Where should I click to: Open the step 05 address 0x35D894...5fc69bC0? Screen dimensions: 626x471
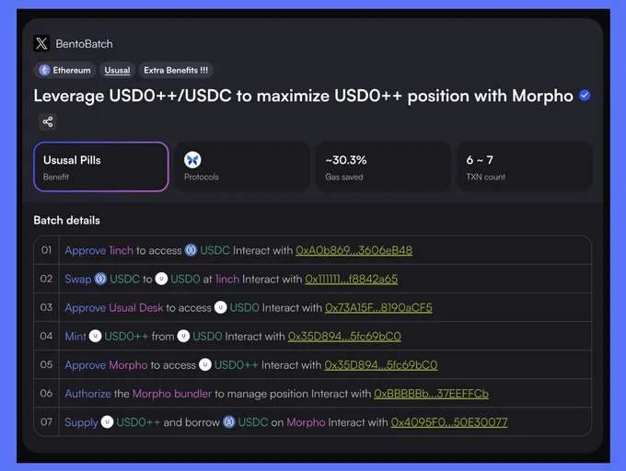pyautogui.click(x=381, y=365)
